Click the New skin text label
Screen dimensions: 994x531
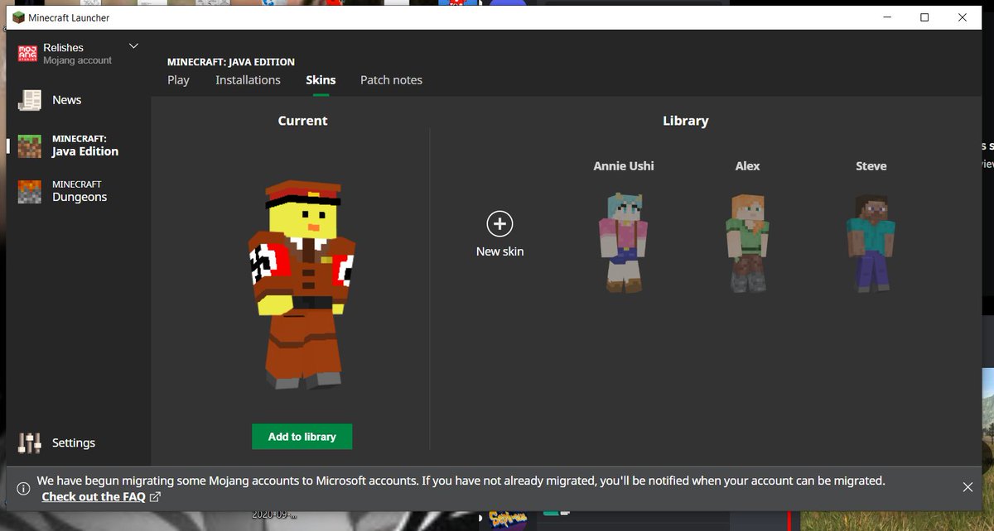point(499,251)
